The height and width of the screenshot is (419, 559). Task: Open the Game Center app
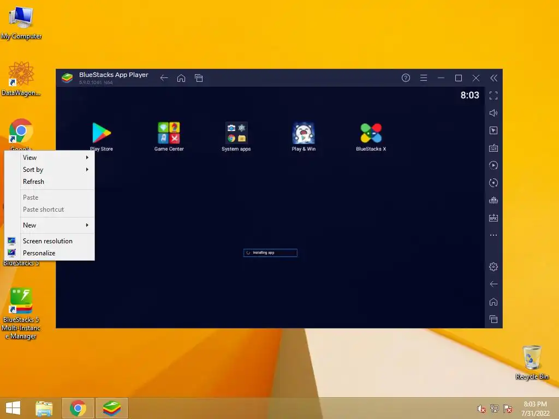click(169, 136)
